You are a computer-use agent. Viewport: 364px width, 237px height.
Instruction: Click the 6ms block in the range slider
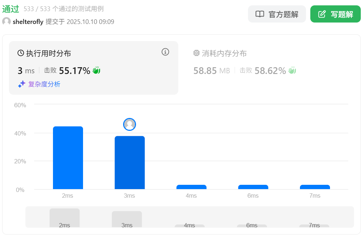click(x=252, y=226)
